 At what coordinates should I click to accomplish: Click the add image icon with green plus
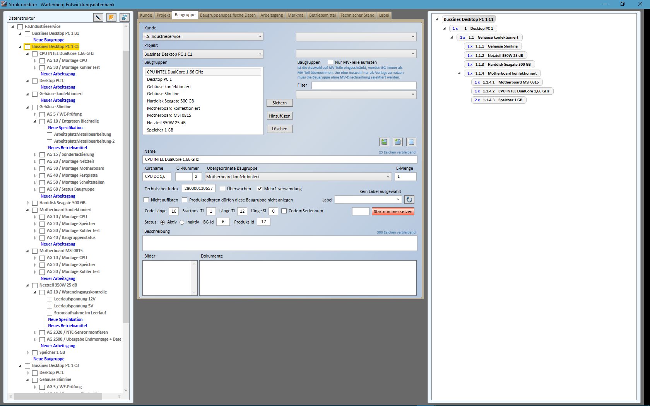[x=384, y=142]
